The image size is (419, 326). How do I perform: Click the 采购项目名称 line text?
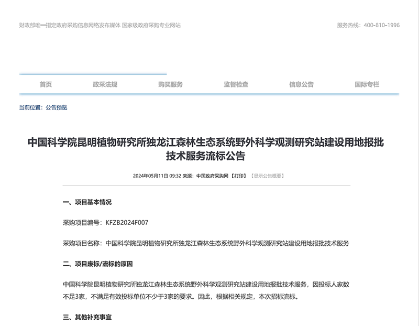pyautogui.click(x=205, y=243)
